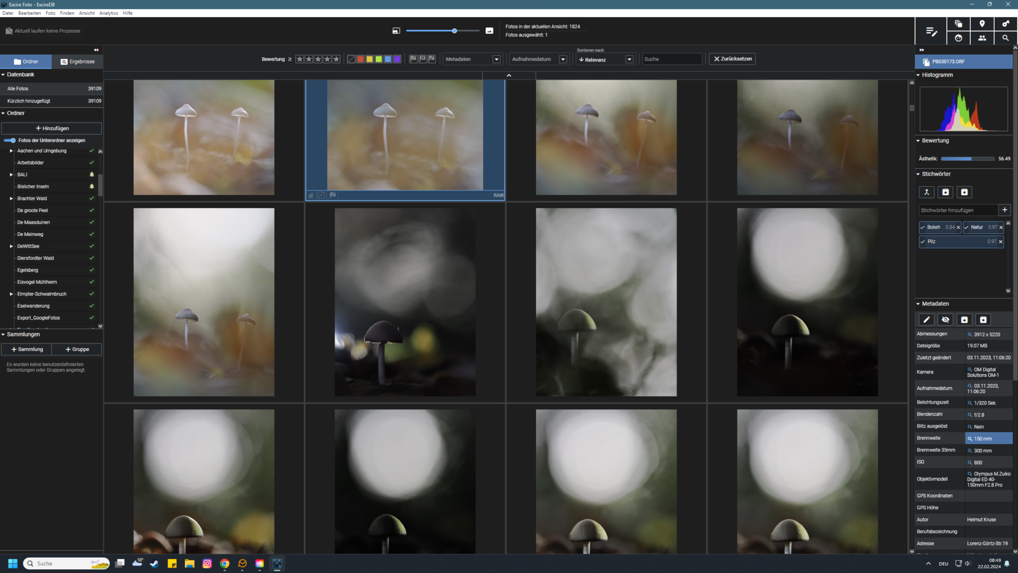Screen dimensions: 1018x573
Task: Click the keyword hierarchy merge icon
Action: click(926, 192)
